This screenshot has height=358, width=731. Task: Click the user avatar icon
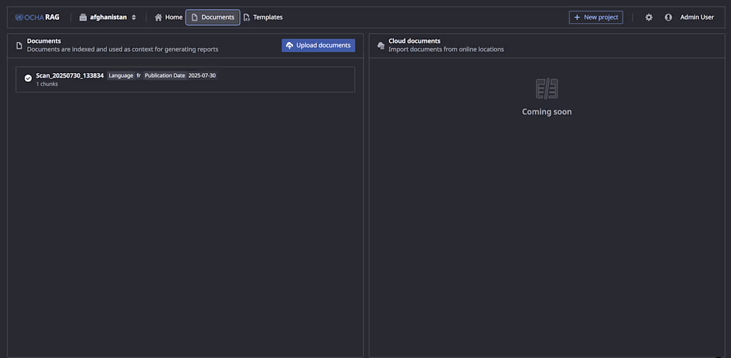point(669,17)
